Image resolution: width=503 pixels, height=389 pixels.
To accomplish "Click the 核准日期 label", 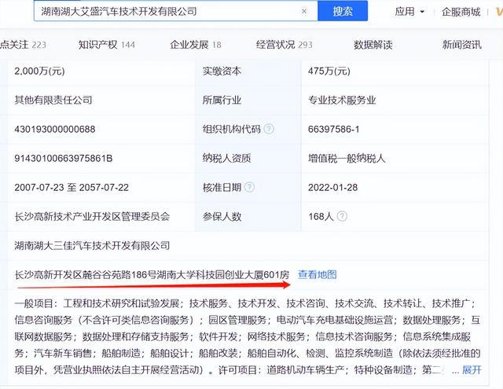I will [x=222, y=187].
